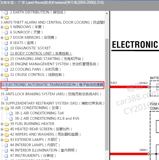Open 2 EARTH DISTRIBUTION diagram
Viewport: 159px width, 160px height.
[x=38, y=12]
